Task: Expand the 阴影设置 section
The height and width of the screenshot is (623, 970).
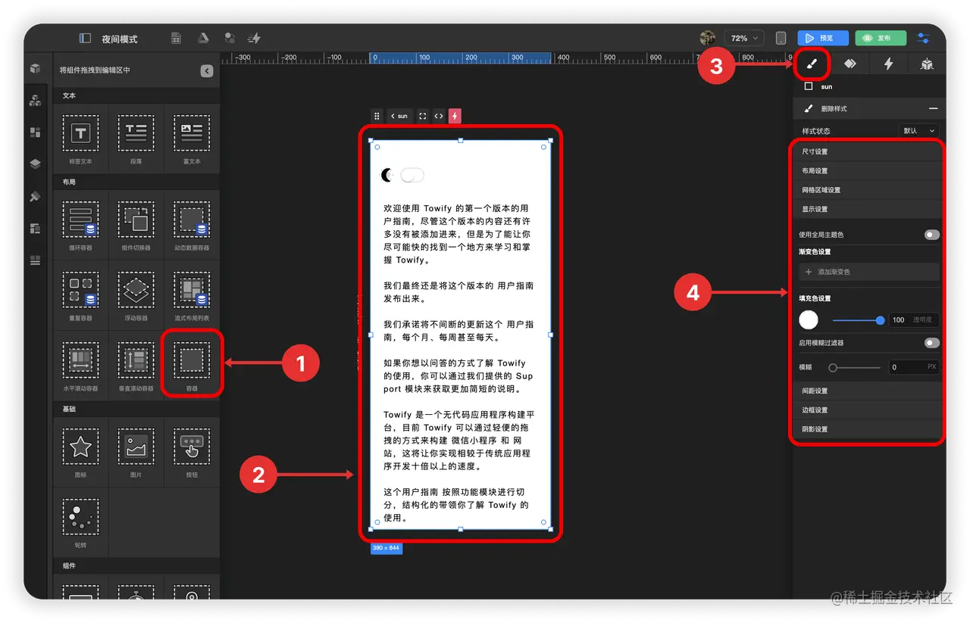Action: (868, 429)
